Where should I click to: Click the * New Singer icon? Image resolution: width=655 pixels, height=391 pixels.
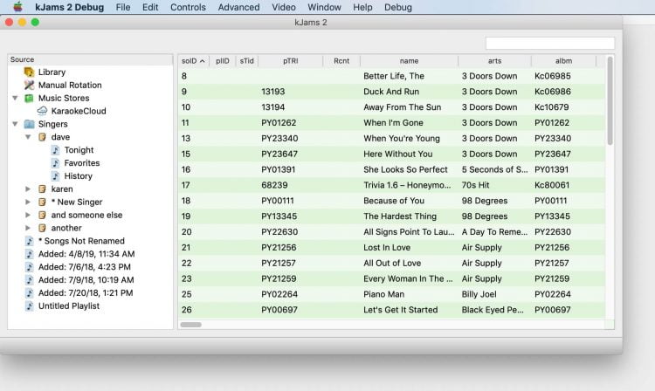[42, 202]
